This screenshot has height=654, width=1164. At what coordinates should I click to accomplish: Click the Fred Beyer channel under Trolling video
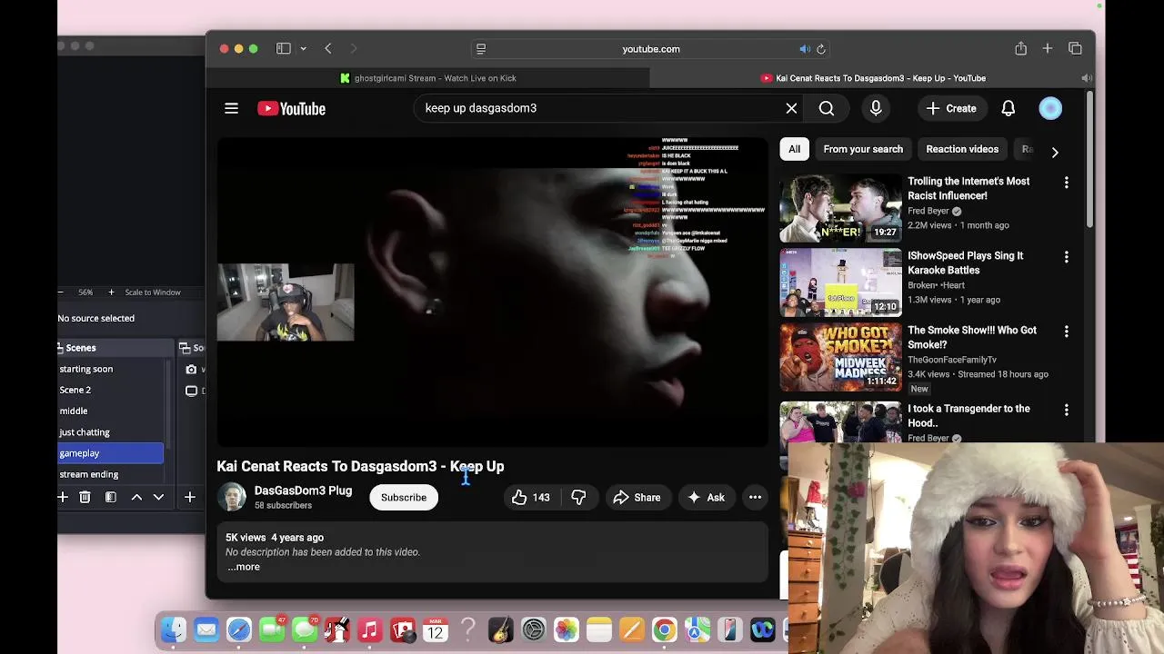(928, 211)
